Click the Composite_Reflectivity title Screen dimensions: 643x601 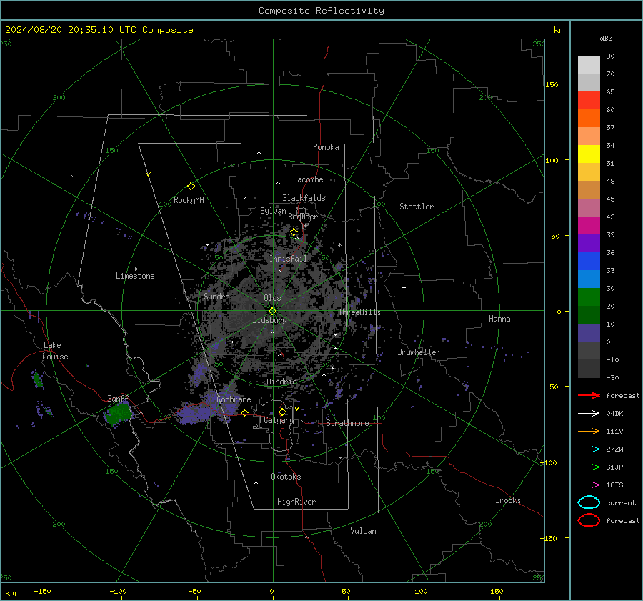tap(321, 11)
